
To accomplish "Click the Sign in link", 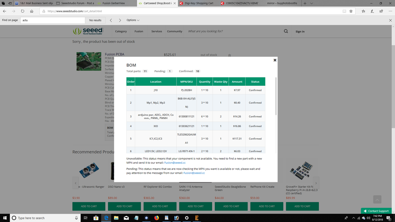I will (x=300, y=31).
